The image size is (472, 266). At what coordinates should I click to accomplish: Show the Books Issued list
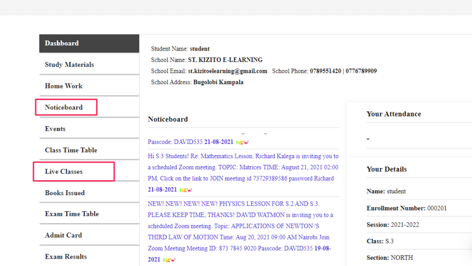pos(65,193)
